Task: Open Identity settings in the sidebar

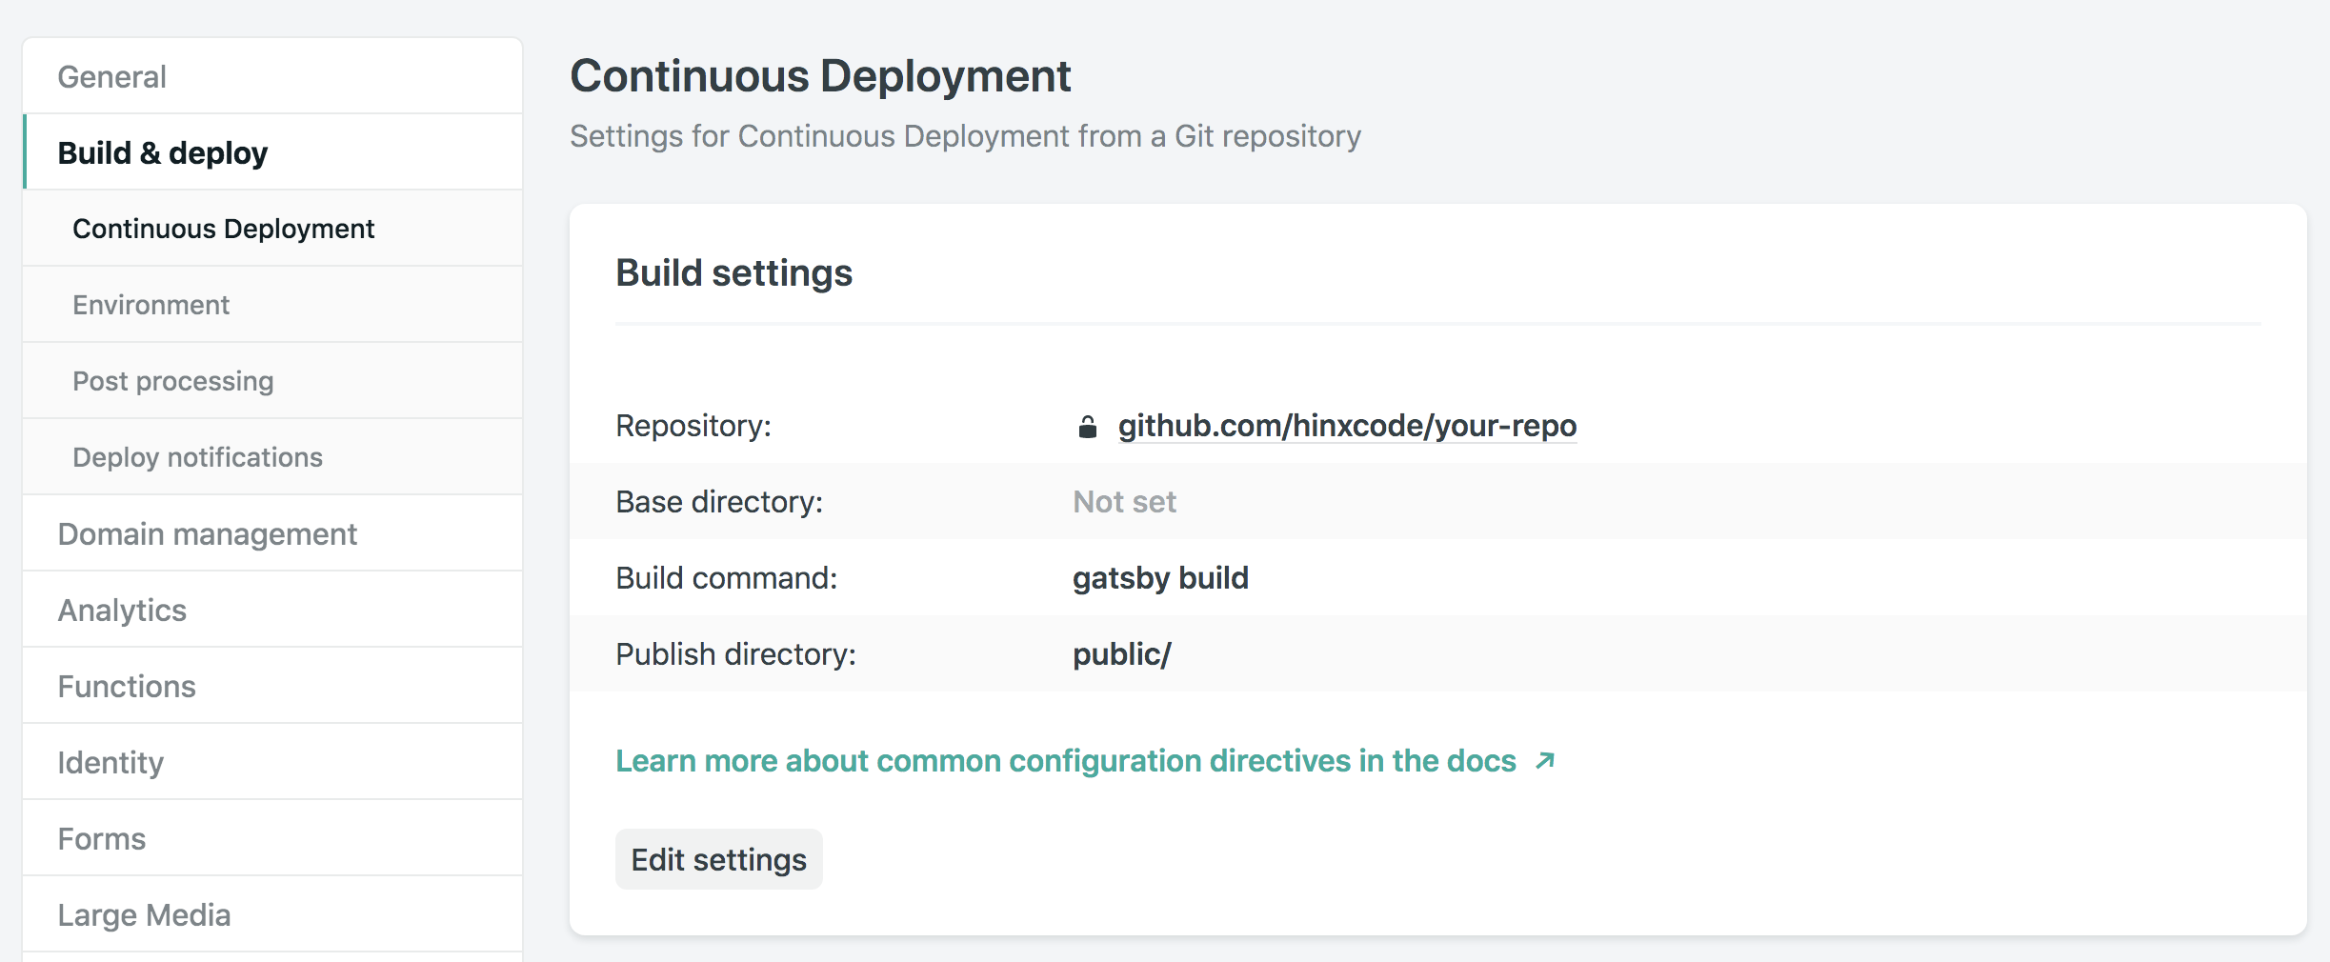Action: coord(110,763)
